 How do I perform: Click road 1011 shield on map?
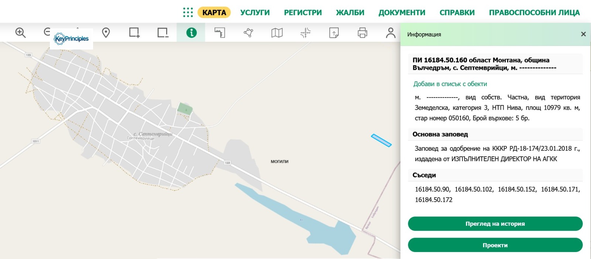point(36,142)
